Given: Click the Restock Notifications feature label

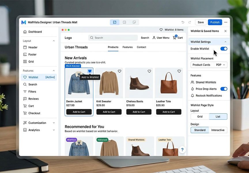Looking at the screenshot, I should [x=209, y=96].
